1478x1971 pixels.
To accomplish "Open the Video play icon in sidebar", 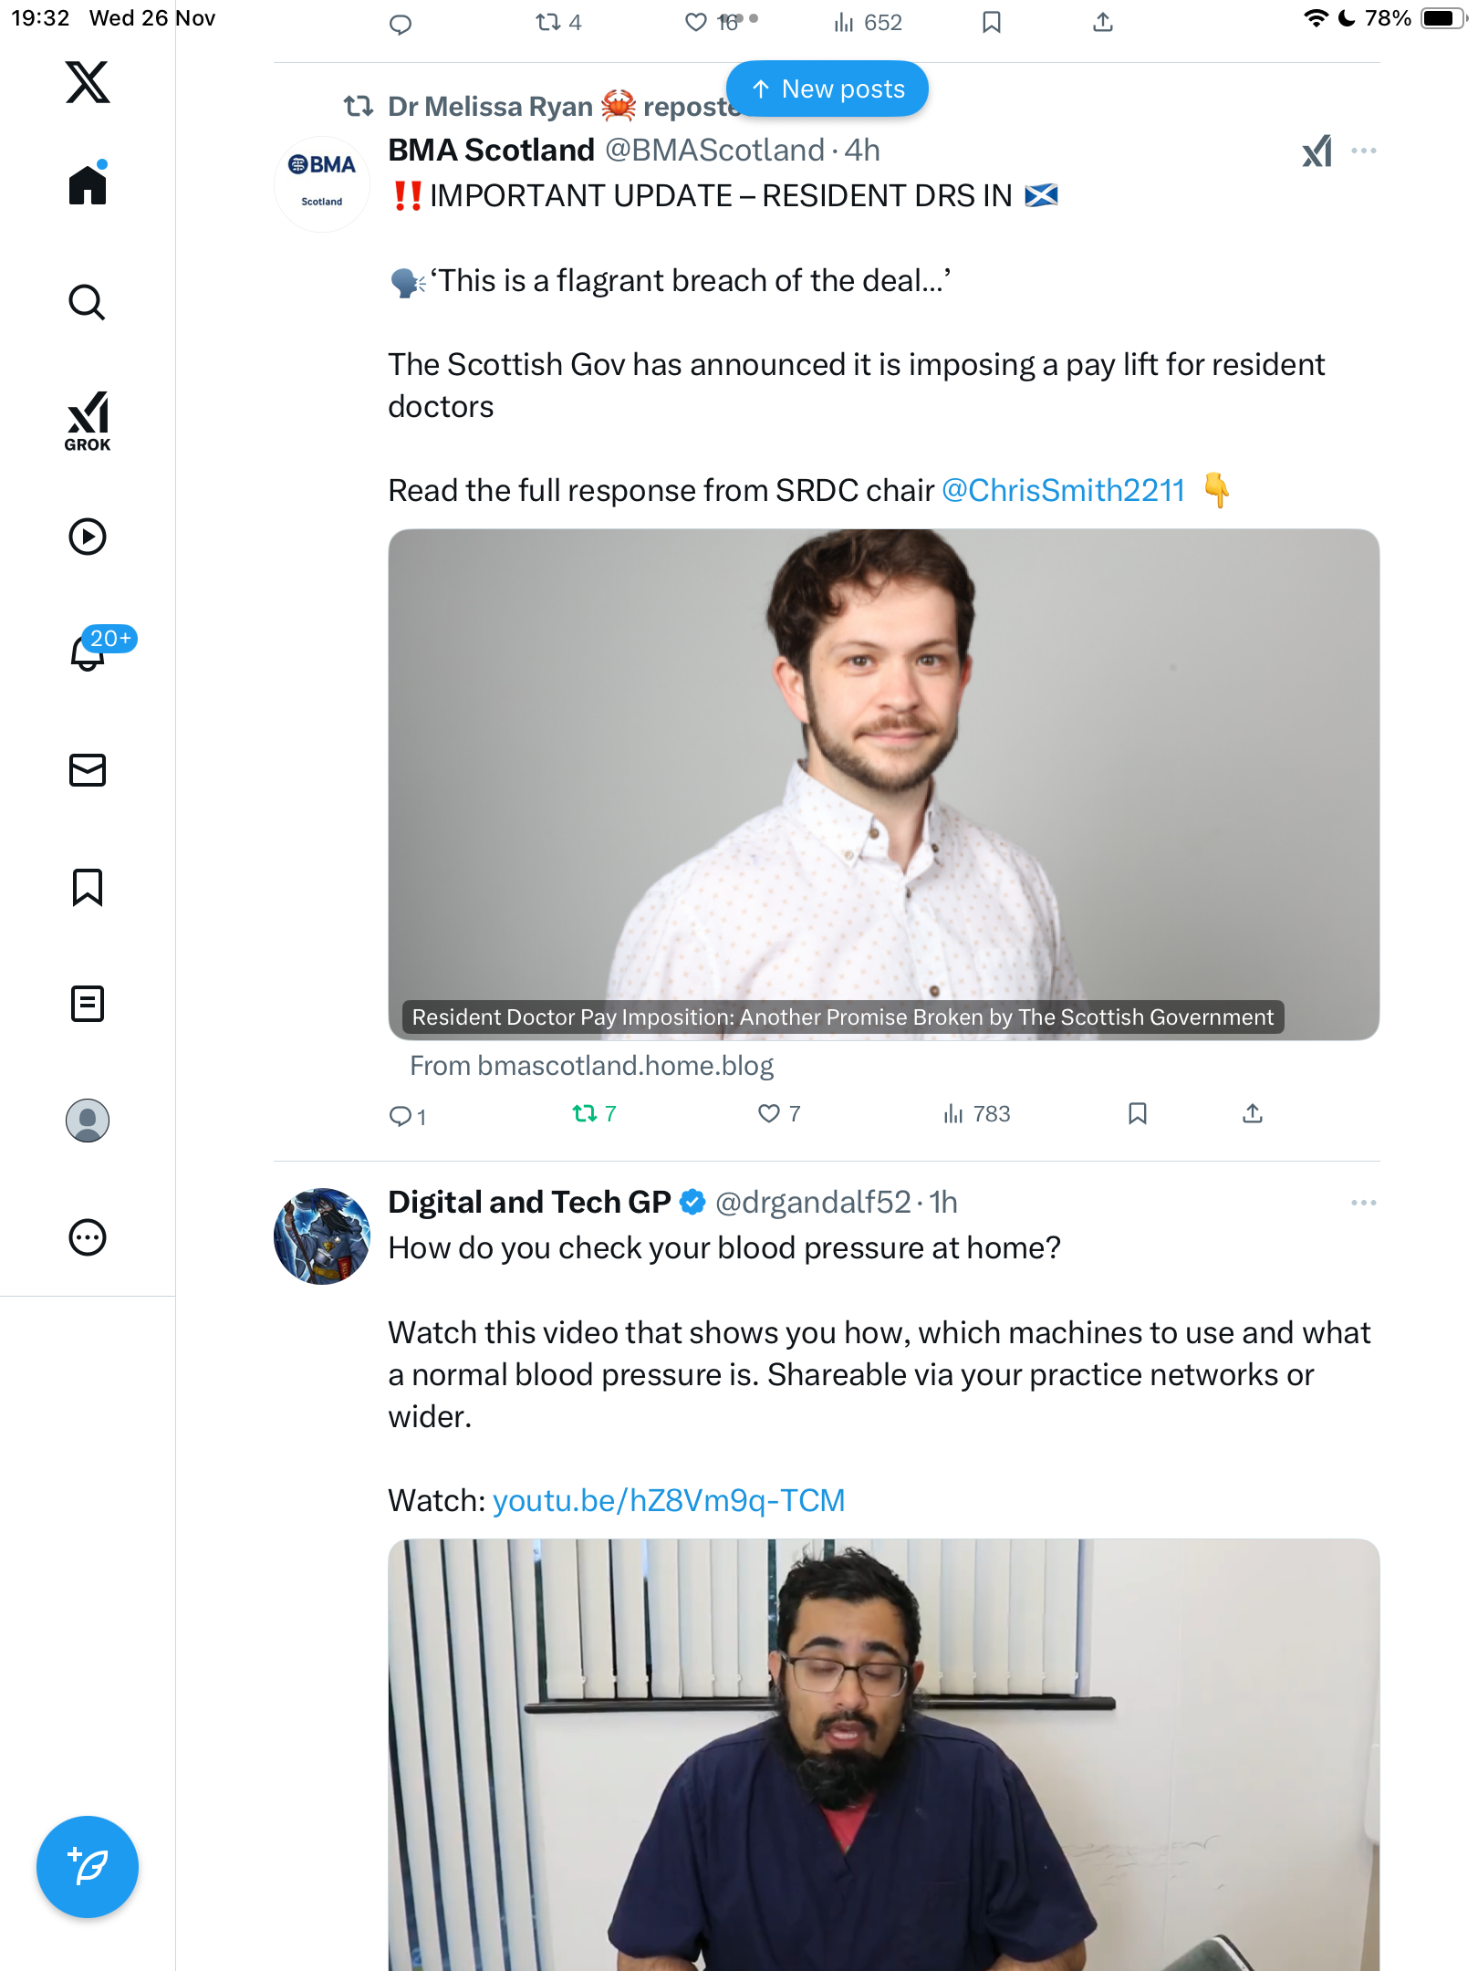I will pyautogui.click(x=88, y=537).
